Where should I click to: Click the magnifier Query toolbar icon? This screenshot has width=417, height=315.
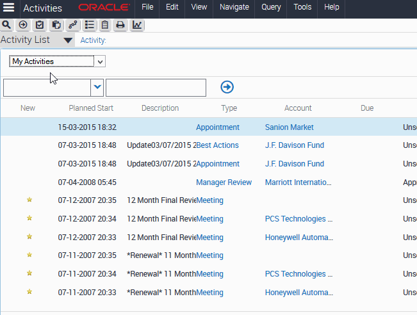(6, 25)
